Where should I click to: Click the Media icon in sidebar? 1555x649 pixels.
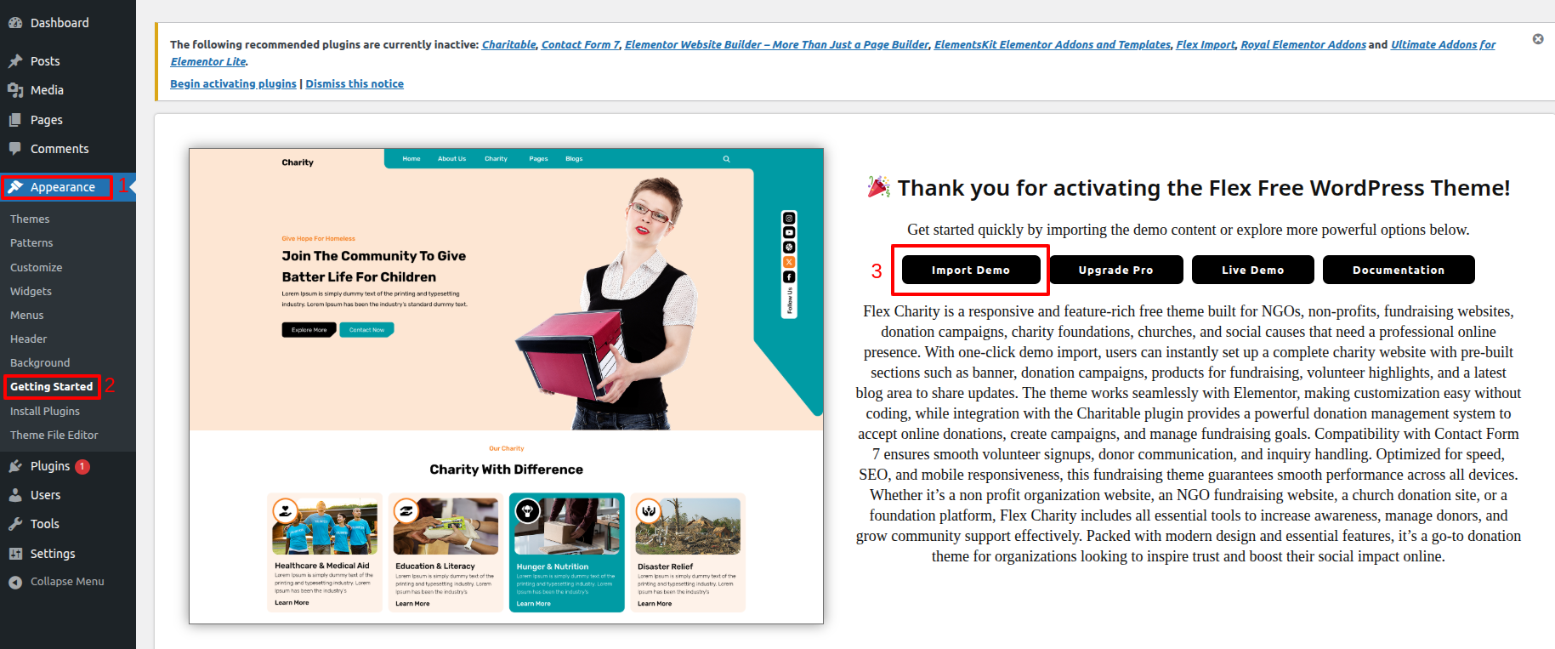click(15, 90)
